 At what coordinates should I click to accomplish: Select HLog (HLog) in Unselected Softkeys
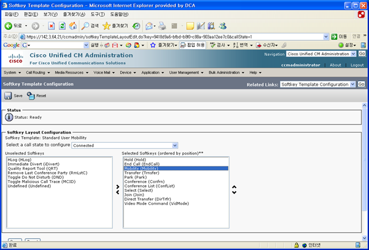[20, 160]
